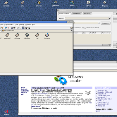
Task: Click the speaker icon in Konqueror toolbar
Action: click(x=29, y=28)
